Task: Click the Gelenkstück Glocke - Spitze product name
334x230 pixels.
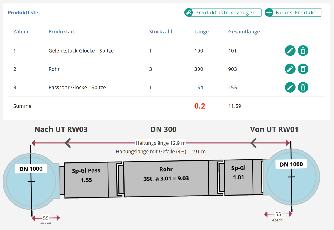Action: (81, 51)
